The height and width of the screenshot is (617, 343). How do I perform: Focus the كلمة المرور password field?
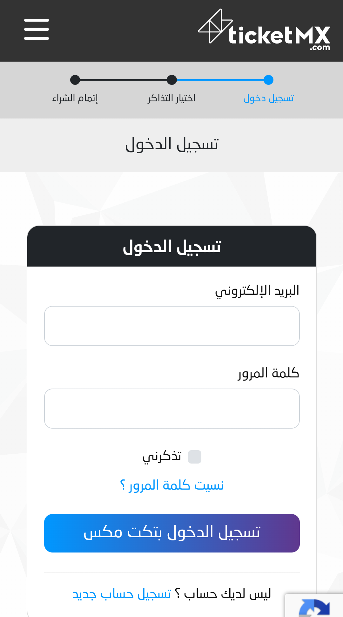(172, 409)
